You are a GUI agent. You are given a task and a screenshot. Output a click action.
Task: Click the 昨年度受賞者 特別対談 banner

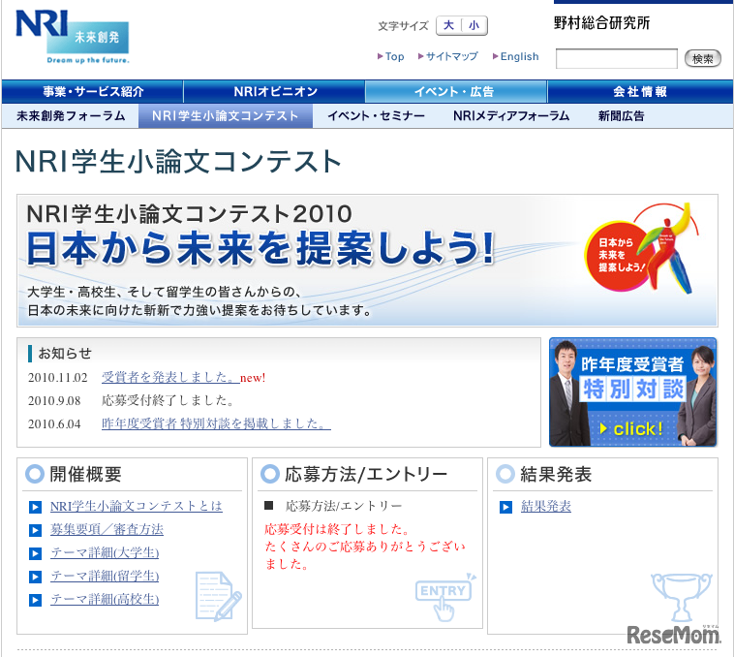tap(633, 391)
